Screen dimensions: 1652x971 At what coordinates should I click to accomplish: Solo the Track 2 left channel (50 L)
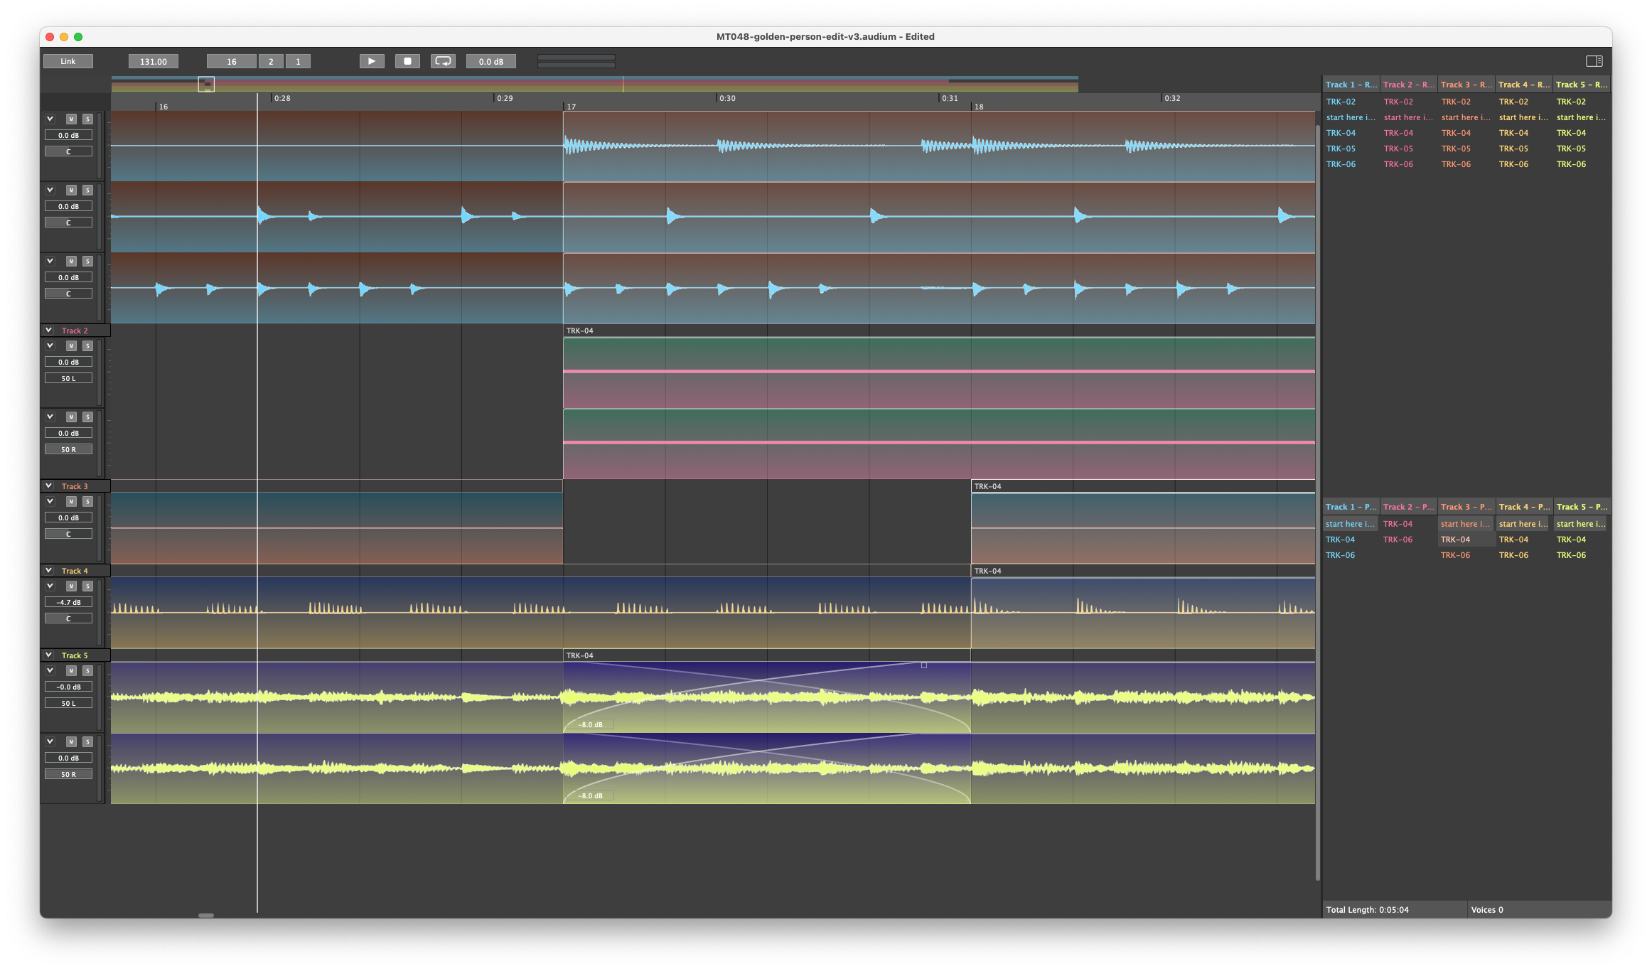(x=87, y=346)
